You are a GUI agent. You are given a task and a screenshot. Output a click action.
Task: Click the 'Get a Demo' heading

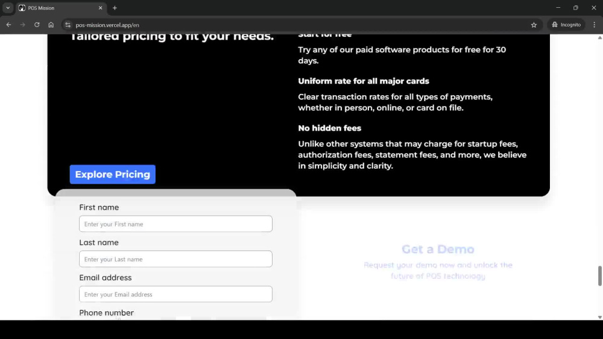coord(438,249)
